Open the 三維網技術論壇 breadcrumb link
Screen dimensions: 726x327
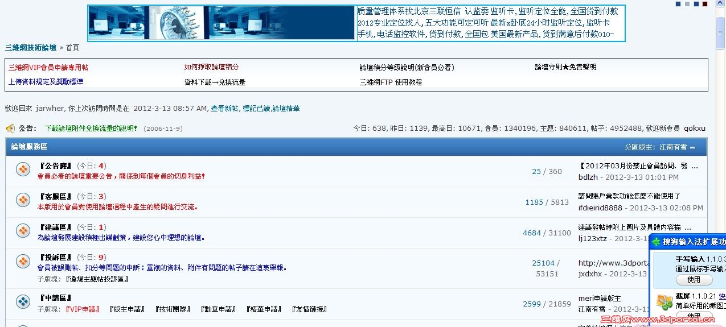tap(31, 48)
